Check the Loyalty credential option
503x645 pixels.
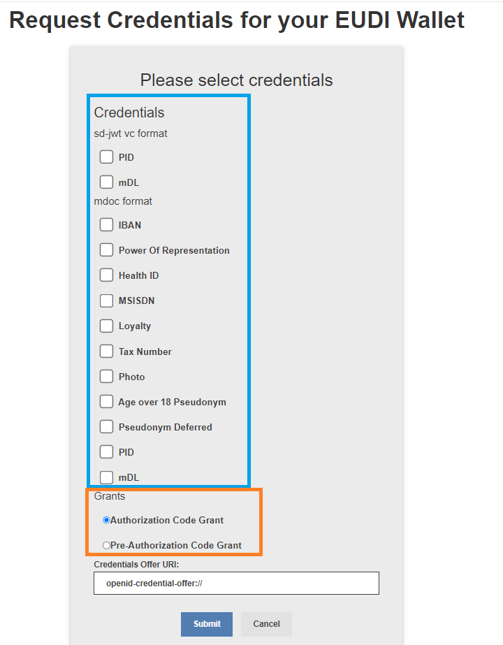tap(106, 326)
